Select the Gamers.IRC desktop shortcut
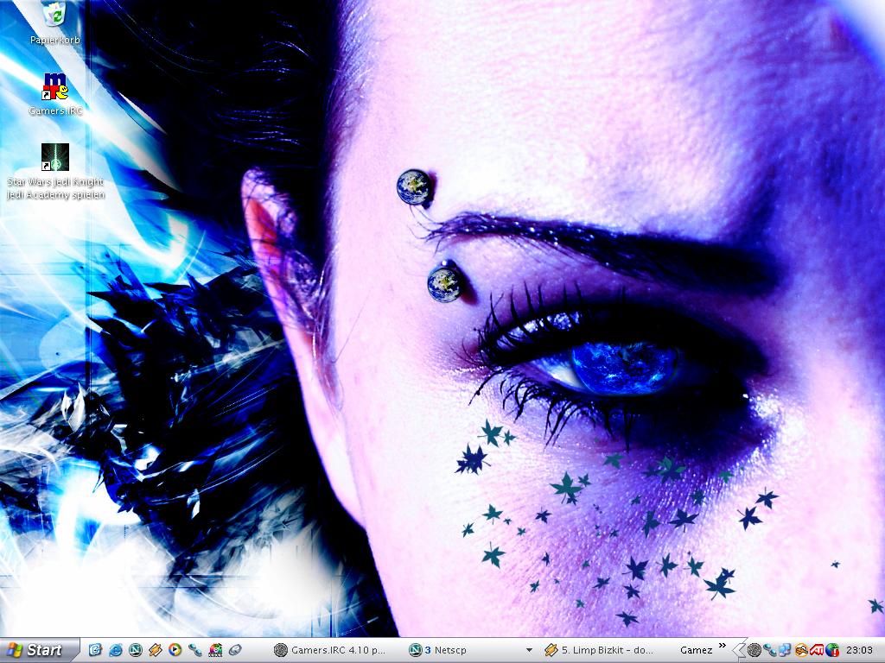 (55, 87)
